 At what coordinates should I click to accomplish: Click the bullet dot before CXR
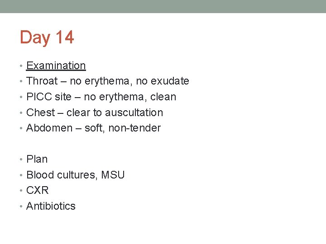21,191
